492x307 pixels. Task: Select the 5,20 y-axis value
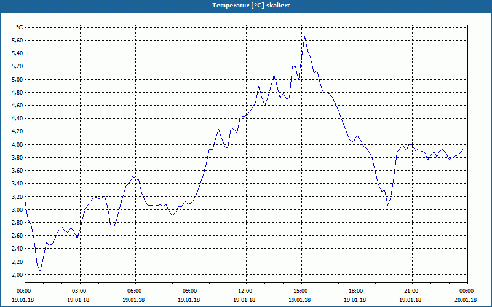point(18,66)
